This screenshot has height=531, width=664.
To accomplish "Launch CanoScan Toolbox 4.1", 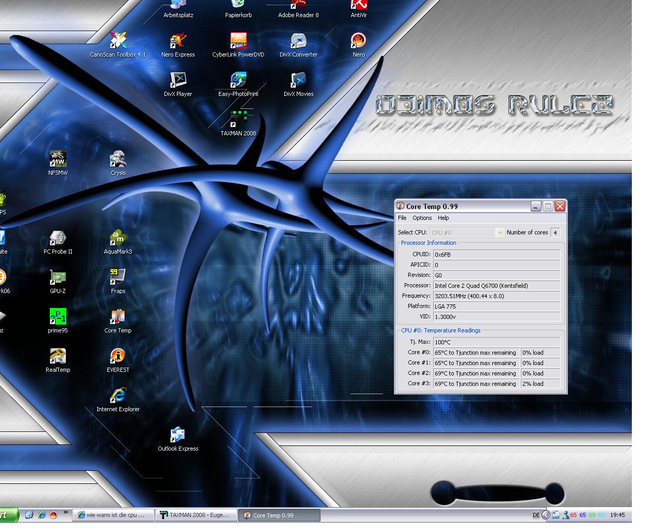I will [x=118, y=45].
